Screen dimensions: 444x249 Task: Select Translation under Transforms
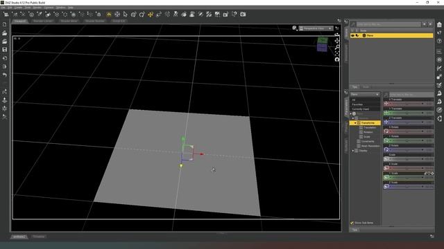coord(370,127)
